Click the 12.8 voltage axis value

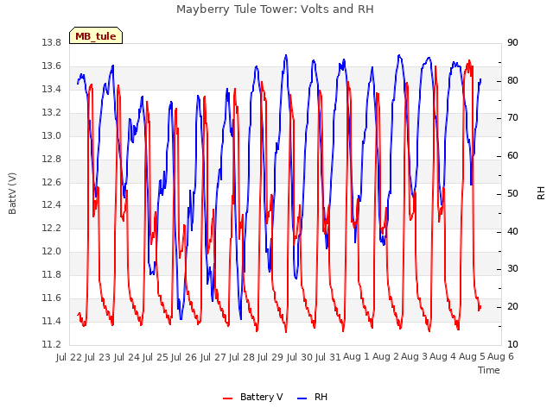point(52,159)
